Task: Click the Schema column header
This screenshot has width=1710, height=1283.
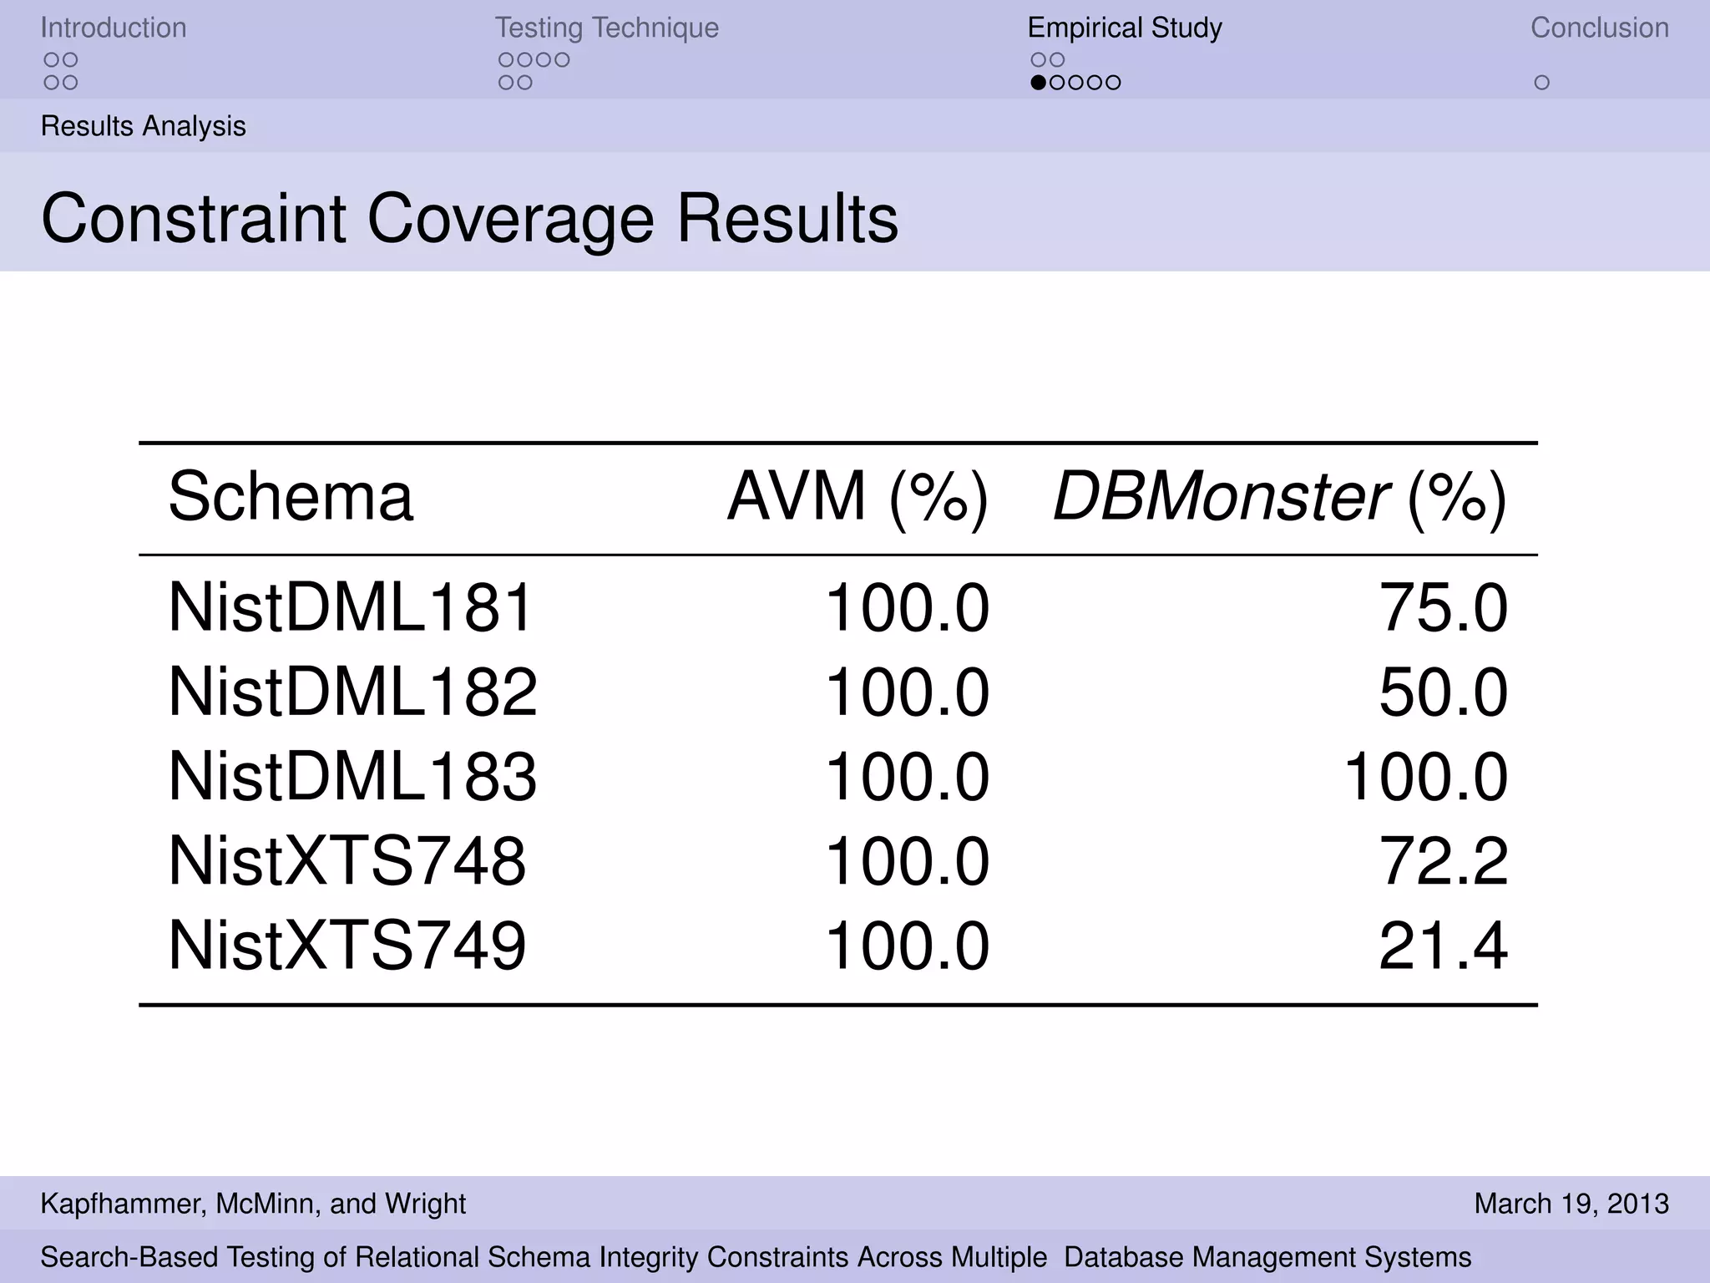Action: [x=291, y=497]
